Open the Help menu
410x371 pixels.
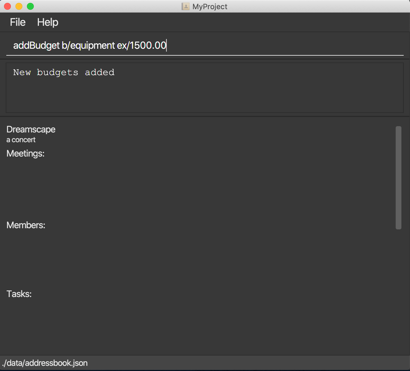point(48,22)
